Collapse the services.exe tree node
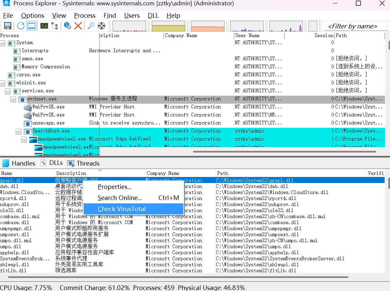The width and height of the screenshot is (390, 291). tap(8, 91)
